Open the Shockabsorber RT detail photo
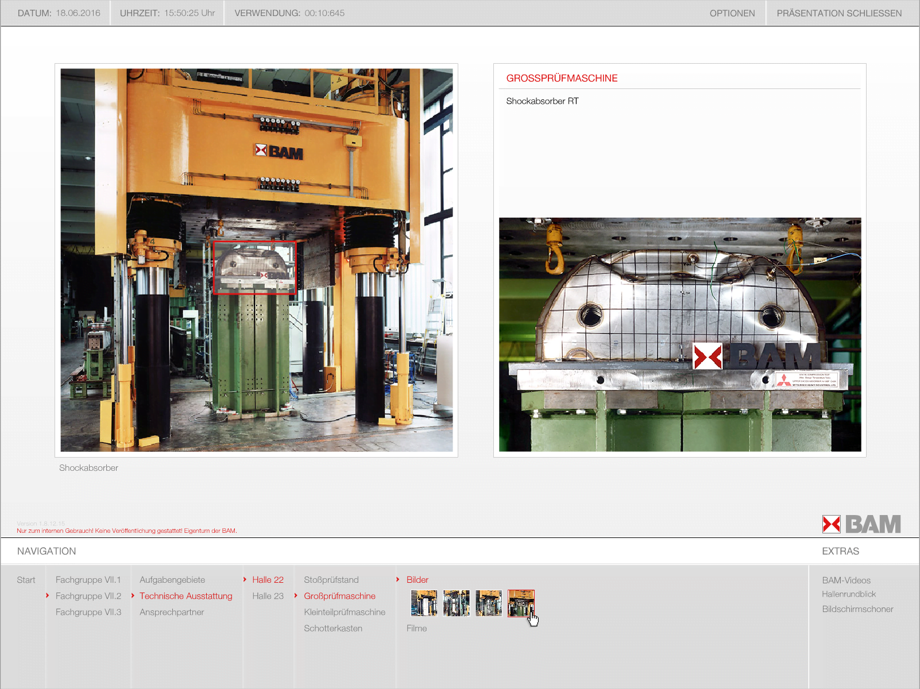Screen dimensions: 920x689 pos(680,334)
